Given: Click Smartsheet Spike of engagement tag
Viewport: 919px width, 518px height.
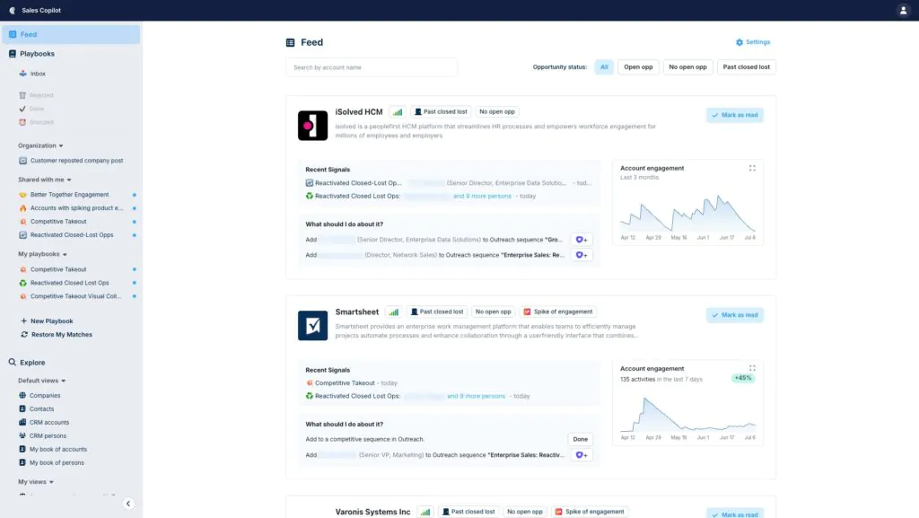Looking at the screenshot, I should click(x=558, y=312).
